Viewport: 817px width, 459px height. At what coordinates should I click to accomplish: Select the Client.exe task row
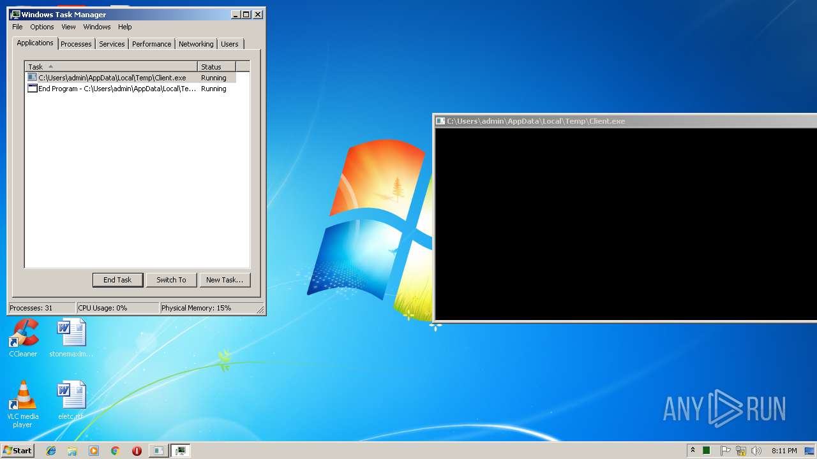(131, 78)
